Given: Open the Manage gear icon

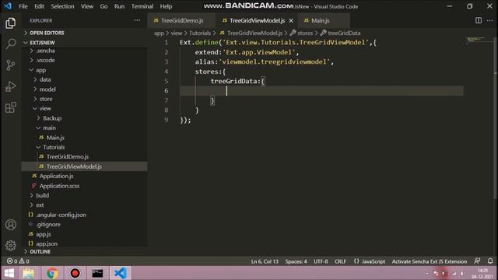Looking at the screenshot, I should (10, 245).
